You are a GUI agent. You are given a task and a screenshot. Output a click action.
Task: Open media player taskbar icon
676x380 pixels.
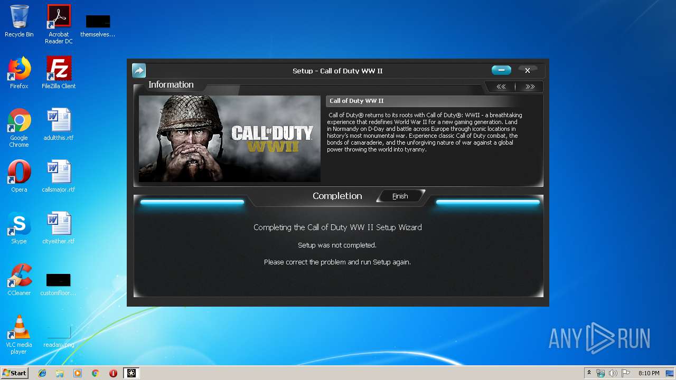point(78,373)
